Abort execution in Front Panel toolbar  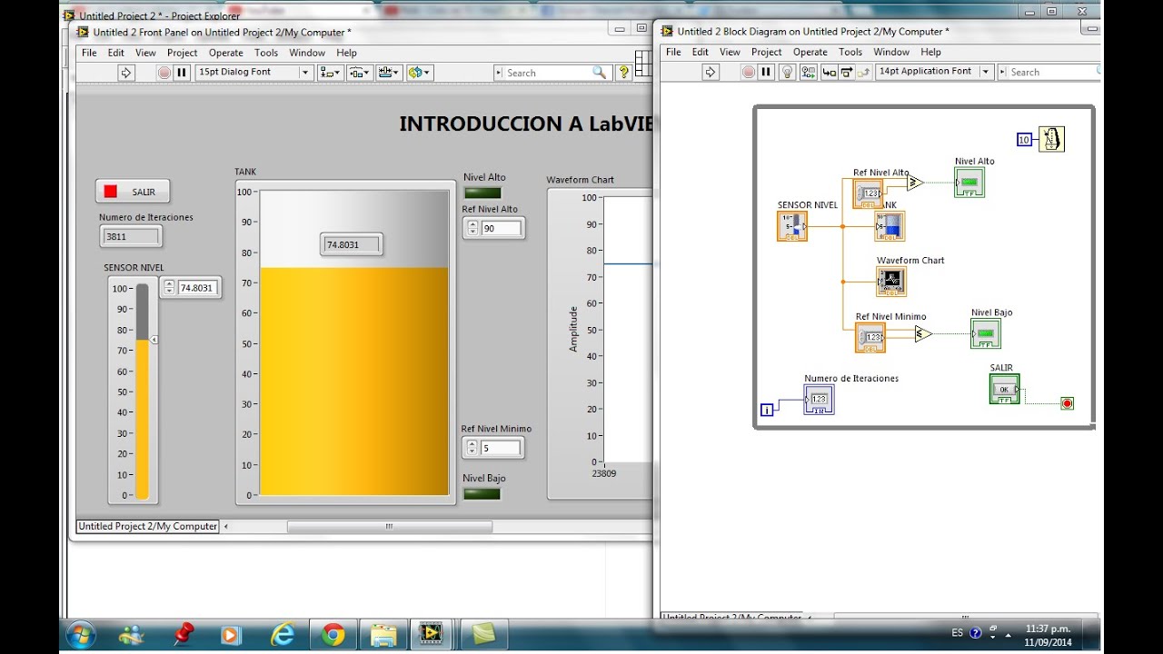164,73
